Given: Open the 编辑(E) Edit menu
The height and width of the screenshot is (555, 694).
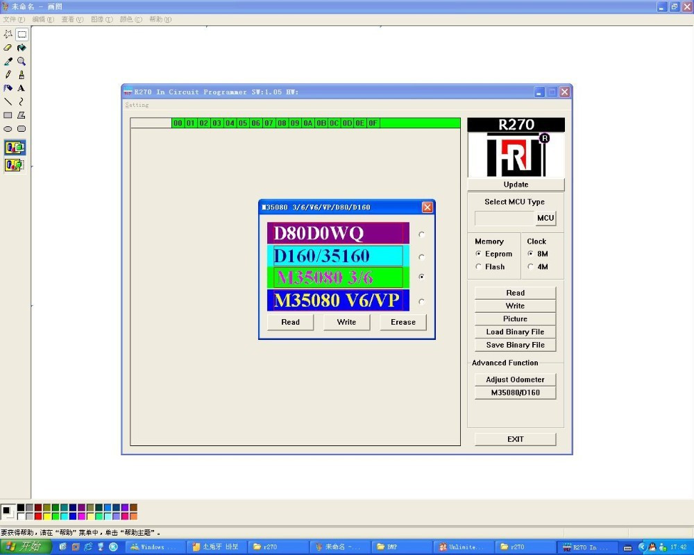Looking at the screenshot, I should [43, 19].
